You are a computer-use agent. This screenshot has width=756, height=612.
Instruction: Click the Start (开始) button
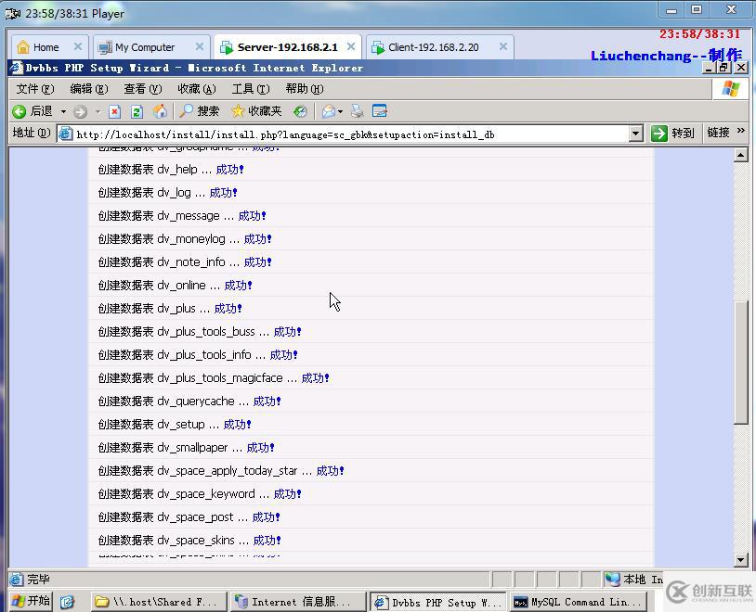tap(31, 601)
